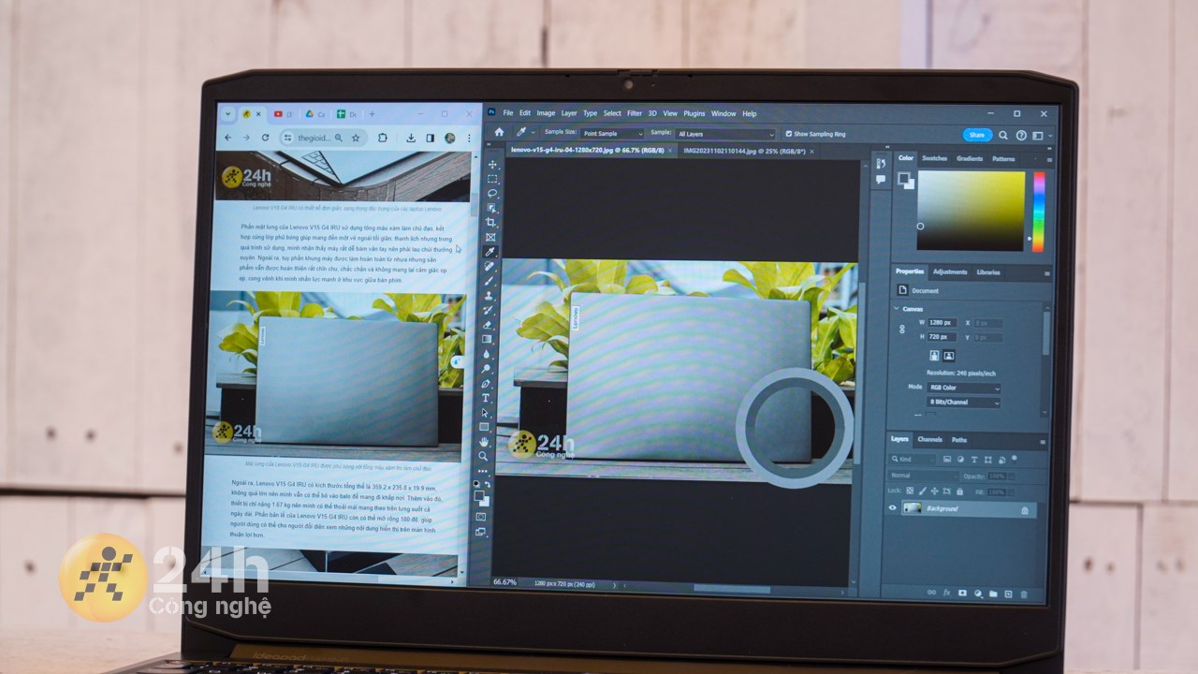Switch to the Channels tab
Screen dimensions: 1198x674
click(x=929, y=439)
